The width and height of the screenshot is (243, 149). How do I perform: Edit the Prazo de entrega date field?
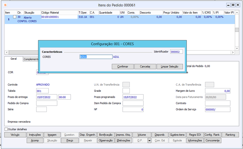(47, 97)
